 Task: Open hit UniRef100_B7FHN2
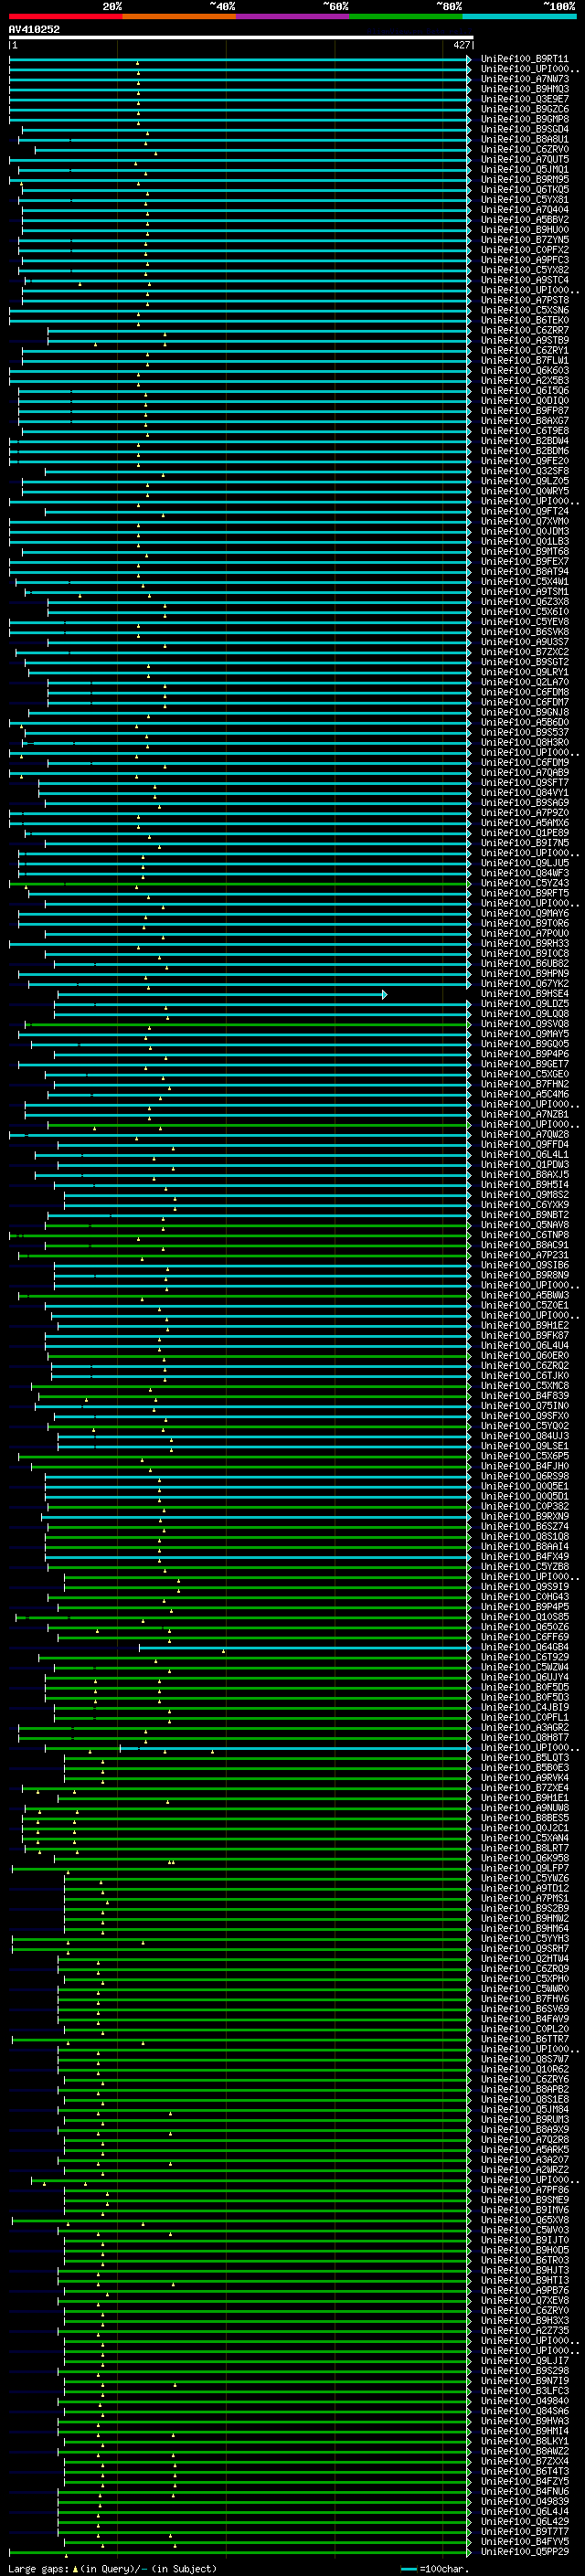coord(524,1084)
